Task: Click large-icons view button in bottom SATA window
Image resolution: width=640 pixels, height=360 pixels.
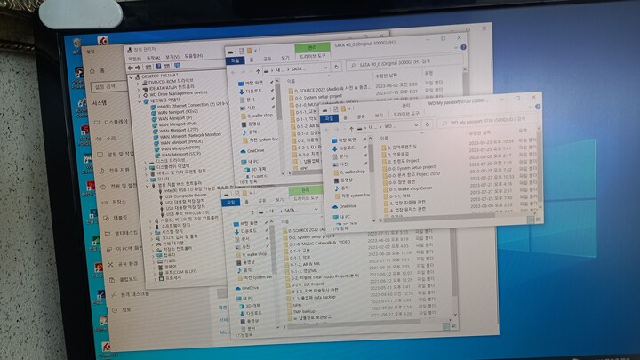Action: coord(453,326)
